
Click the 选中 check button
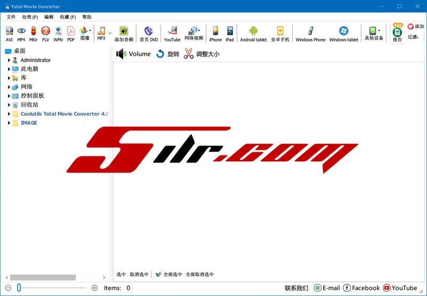pos(121,274)
